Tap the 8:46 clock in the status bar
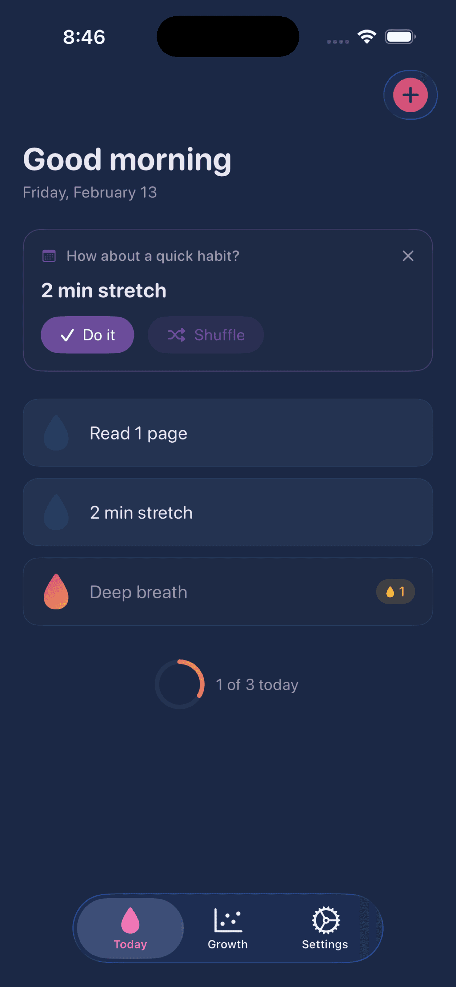The image size is (456, 987). click(83, 37)
